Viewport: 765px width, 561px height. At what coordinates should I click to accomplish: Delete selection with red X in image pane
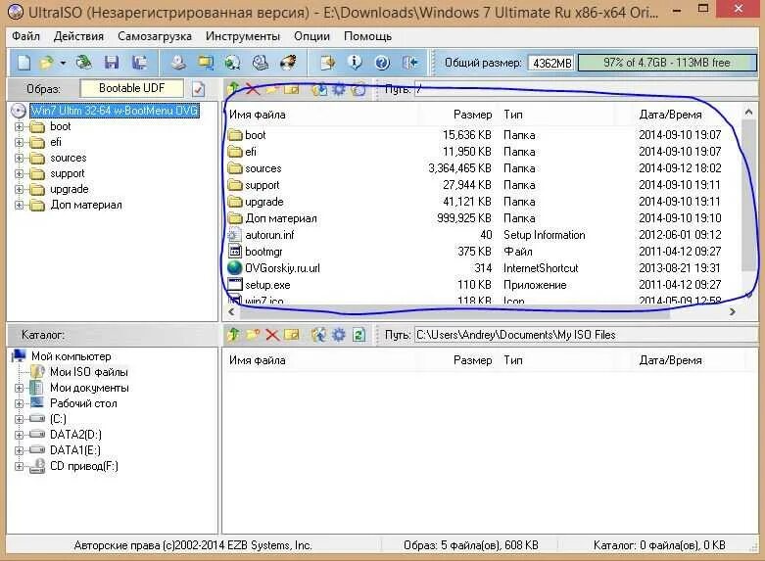coord(253,89)
